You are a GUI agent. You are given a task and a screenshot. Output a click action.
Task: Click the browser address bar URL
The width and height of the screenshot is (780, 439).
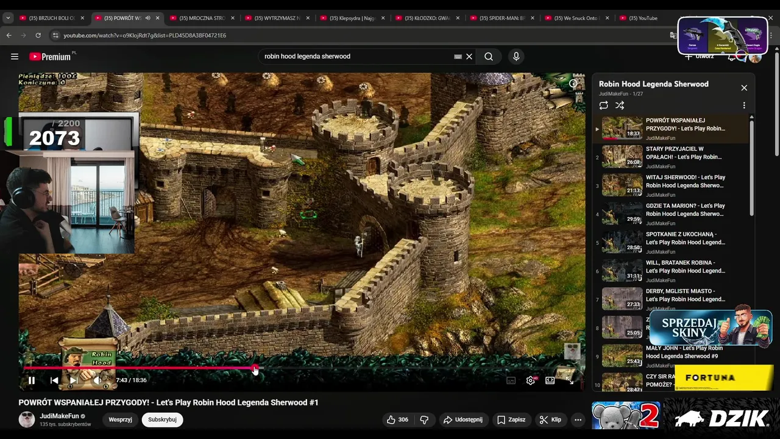145,35
